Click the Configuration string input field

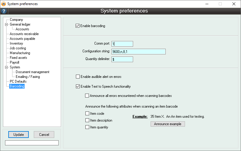[138, 51]
